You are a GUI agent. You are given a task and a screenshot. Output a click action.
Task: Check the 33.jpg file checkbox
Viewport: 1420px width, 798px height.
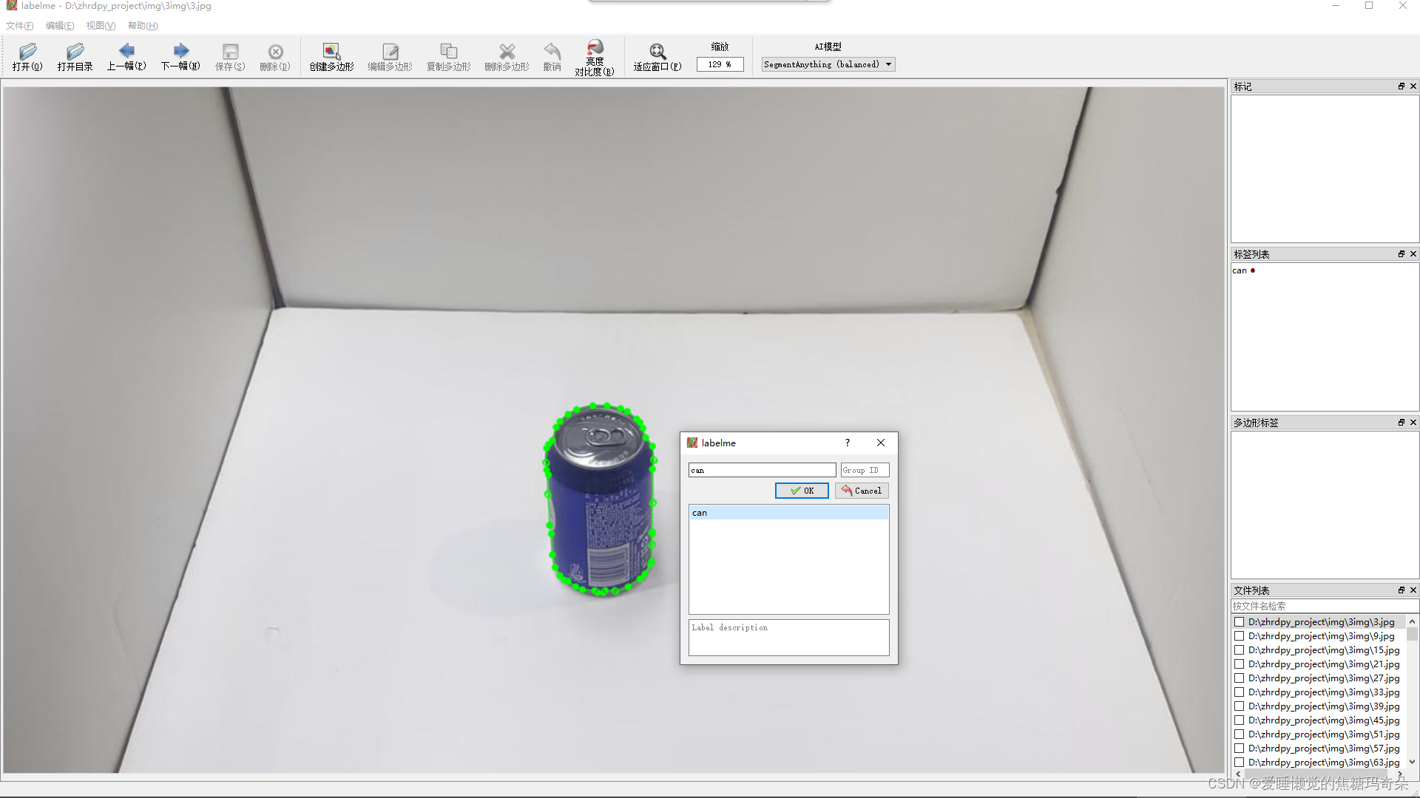[1240, 692]
